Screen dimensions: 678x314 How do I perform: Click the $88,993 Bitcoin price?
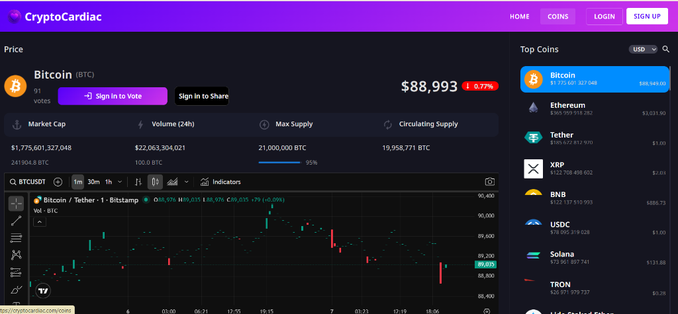(429, 87)
